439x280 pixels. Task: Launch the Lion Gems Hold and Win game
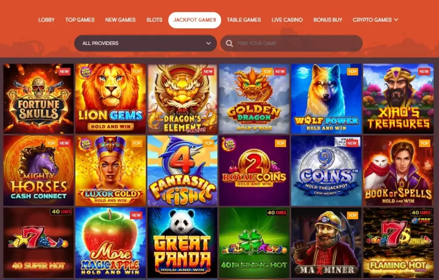(x=111, y=99)
